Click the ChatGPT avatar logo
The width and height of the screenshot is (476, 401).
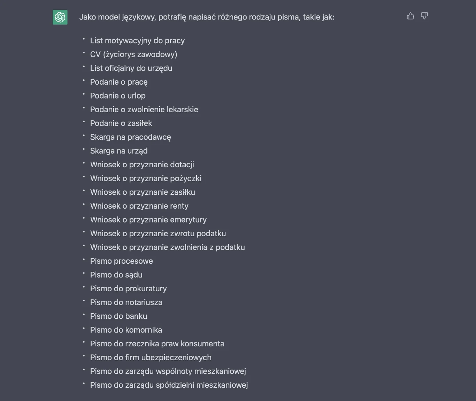pyautogui.click(x=60, y=17)
